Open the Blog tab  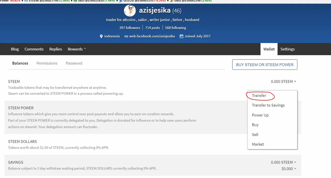pos(15,49)
